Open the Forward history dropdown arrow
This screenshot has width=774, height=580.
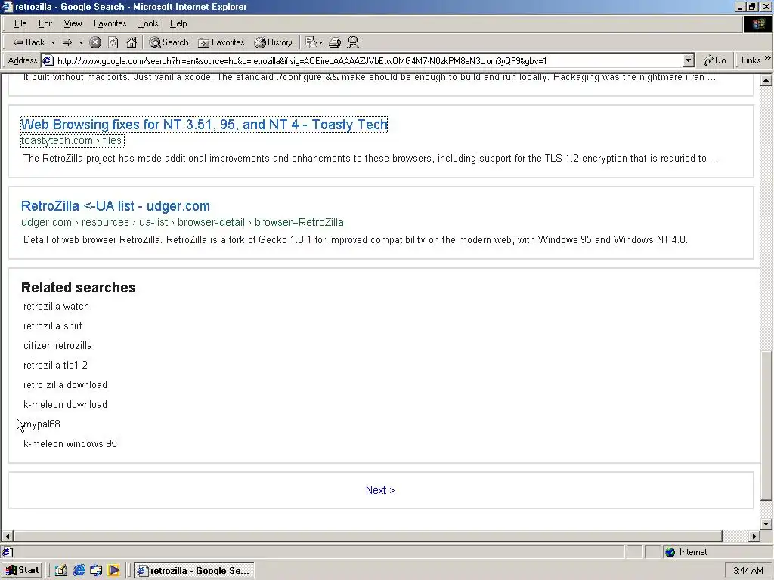[x=81, y=42]
